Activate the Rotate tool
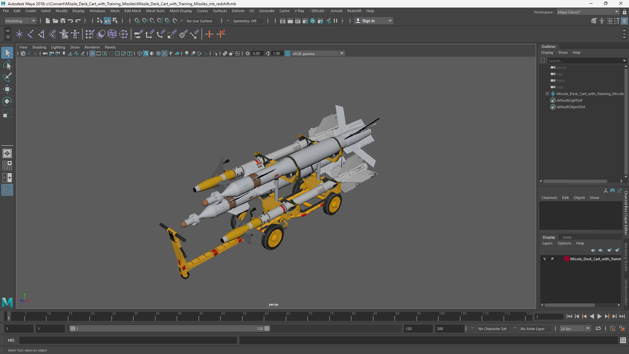 pyautogui.click(x=7, y=101)
